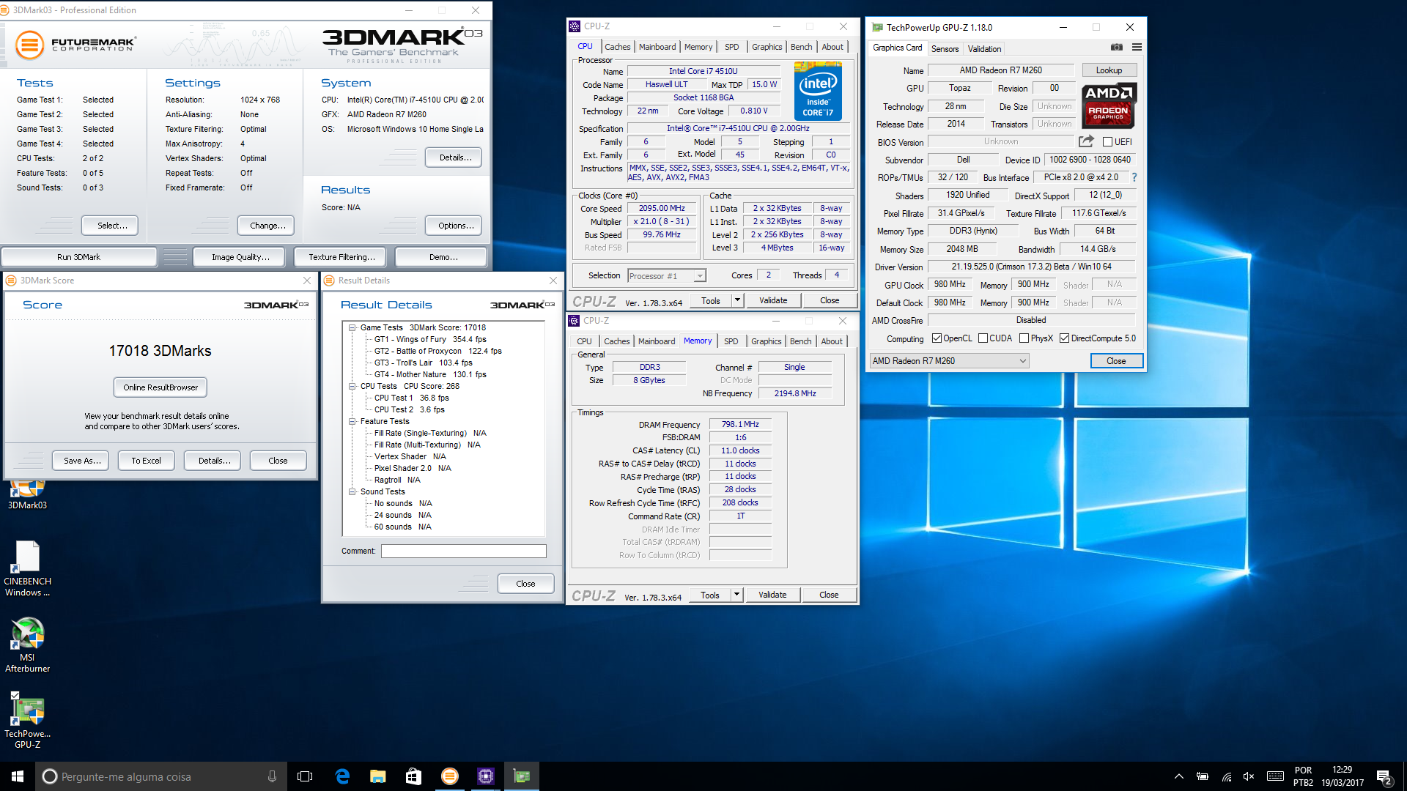The height and width of the screenshot is (791, 1407).
Task: Click Save As in 3DMark Score window
Action: click(82, 461)
